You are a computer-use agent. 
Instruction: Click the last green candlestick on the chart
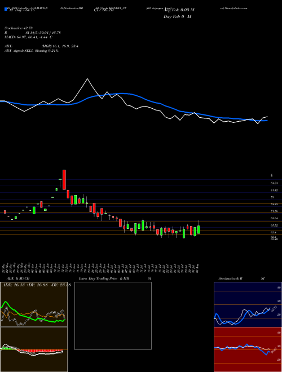point(199,229)
